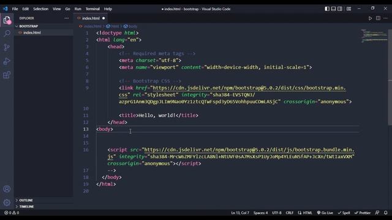Click the EXPLORER panel title
The height and width of the screenshot is (220, 392).
point(27,18)
